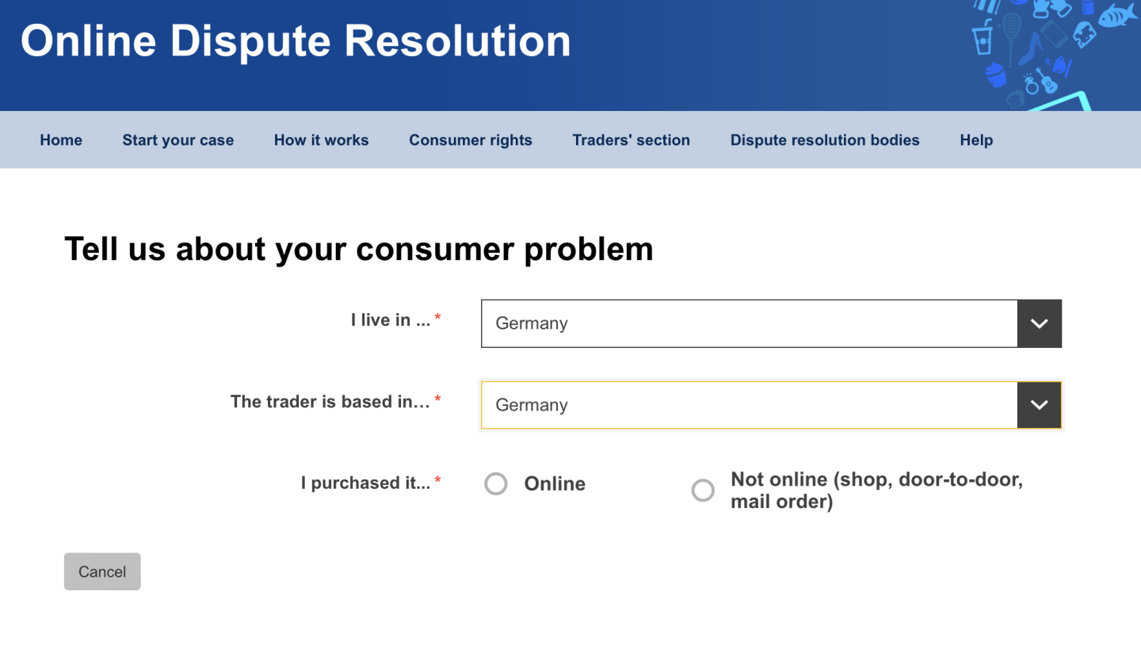This screenshot has height=645, width=1141.
Task: Click the guitar icon in banner
Action: point(1048,80)
